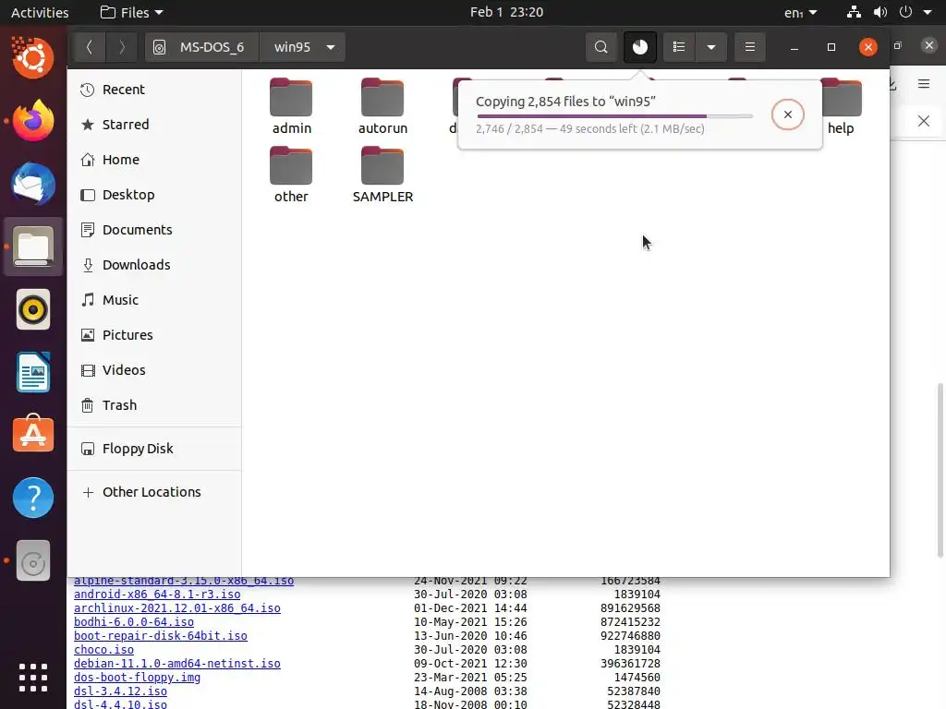Click background browser hamburger menu
This screenshot has height=709, width=946.
tap(924, 84)
